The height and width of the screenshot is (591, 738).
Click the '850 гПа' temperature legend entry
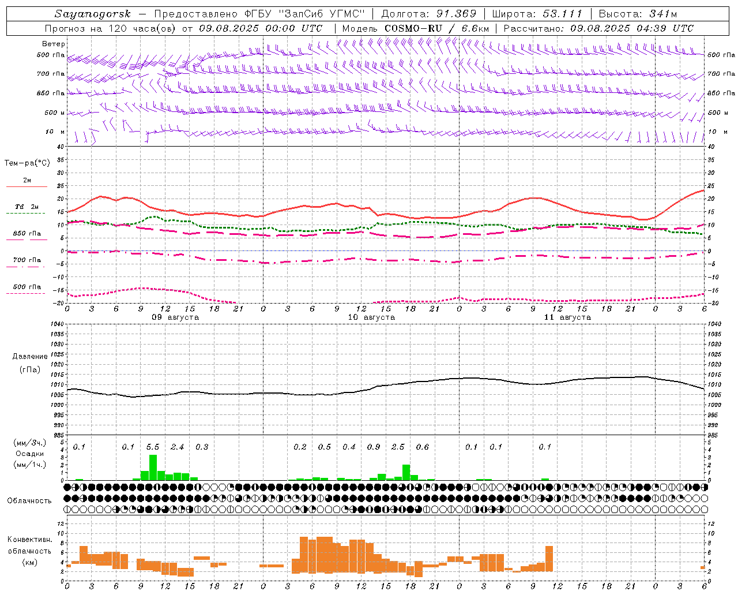click(x=27, y=234)
